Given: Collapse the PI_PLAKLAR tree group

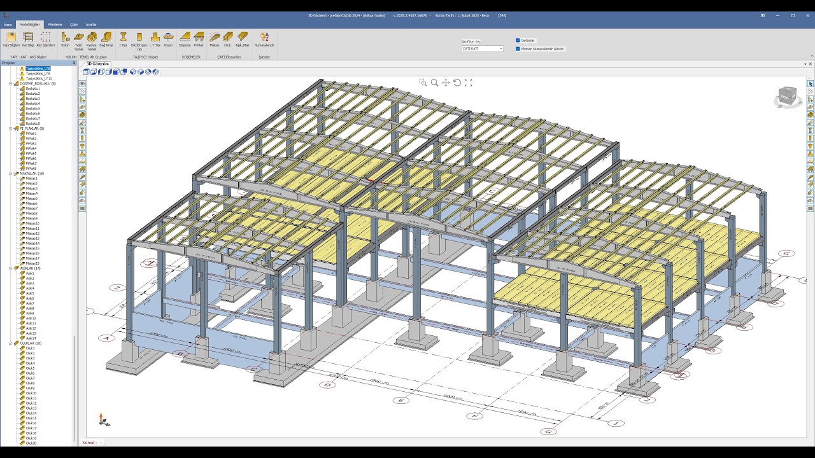Looking at the screenshot, I should [x=10, y=128].
